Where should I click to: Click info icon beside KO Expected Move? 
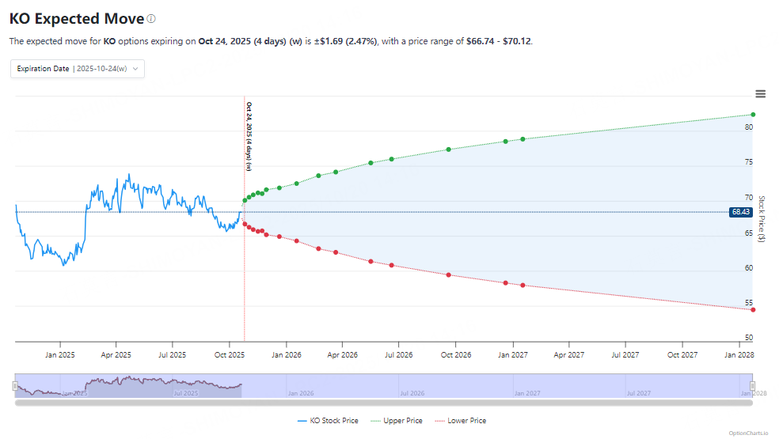(x=151, y=19)
